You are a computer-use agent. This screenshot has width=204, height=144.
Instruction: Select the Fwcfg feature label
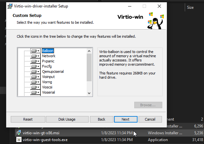click(x=47, y=66)
